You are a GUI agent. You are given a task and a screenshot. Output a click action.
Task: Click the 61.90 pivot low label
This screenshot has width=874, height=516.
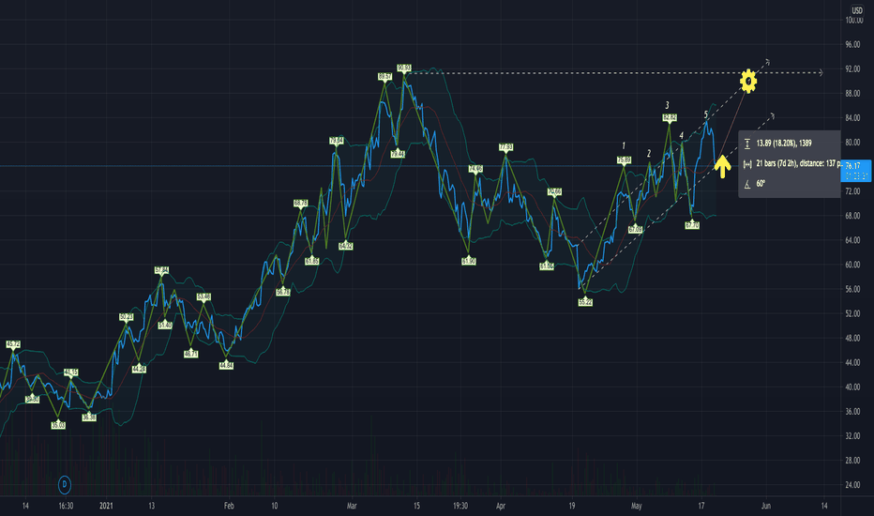[469, 261]
